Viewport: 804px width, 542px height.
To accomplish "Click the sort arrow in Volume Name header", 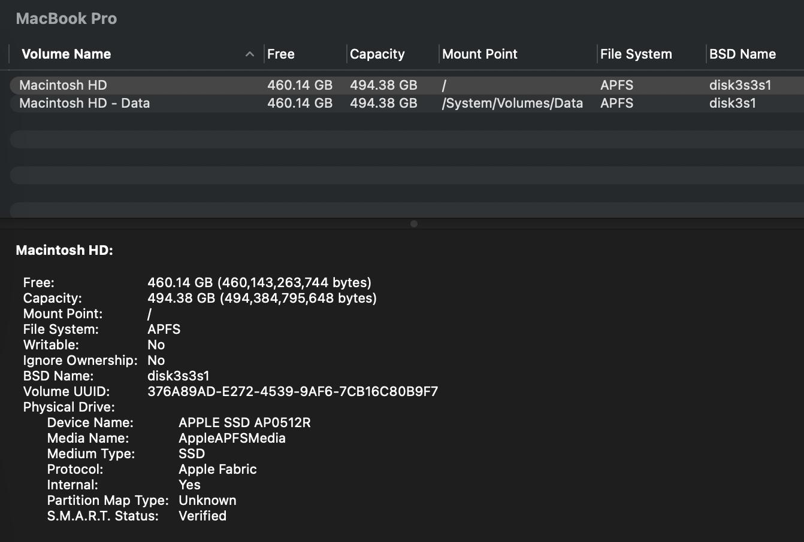I will coord(249,54).
